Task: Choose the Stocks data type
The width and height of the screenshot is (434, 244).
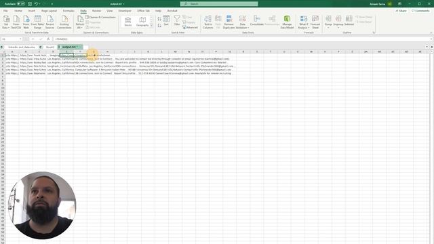Action: coord(128,22)
